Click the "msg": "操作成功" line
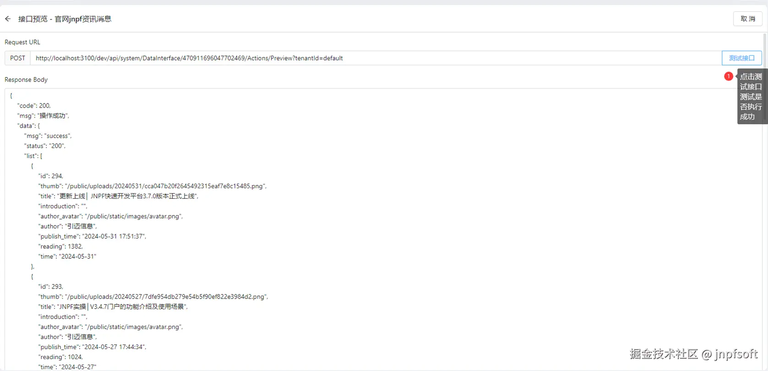Viewport: 768px width, 371px height. pos(43,116)
